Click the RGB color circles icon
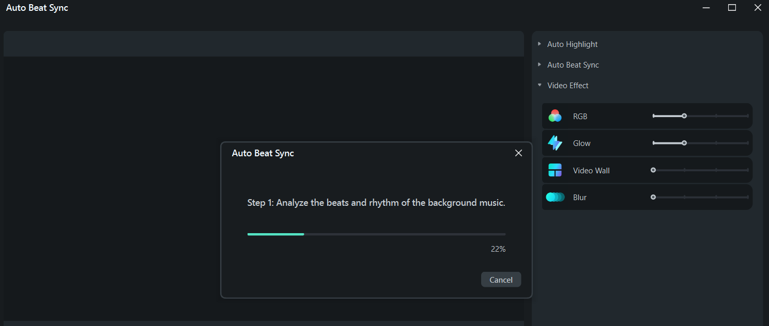Viewport: 769px width, 326px height. click(x=555, y=116)
